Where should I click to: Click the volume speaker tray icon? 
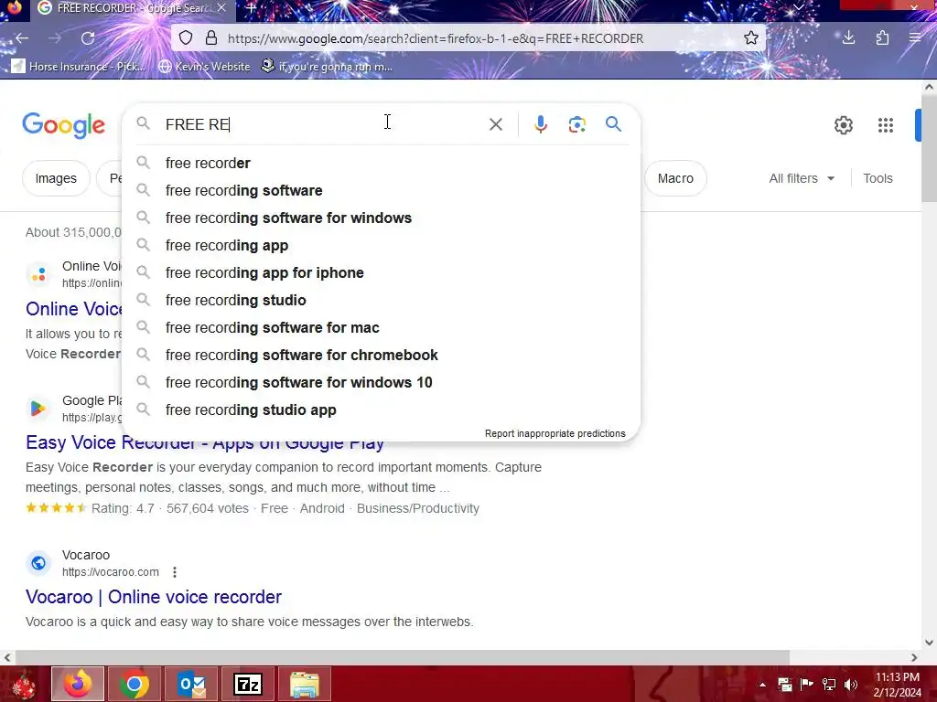pyautogui.click(x=851, y=685)
